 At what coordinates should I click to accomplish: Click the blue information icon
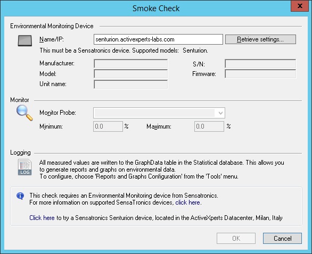tap(20, 196)
